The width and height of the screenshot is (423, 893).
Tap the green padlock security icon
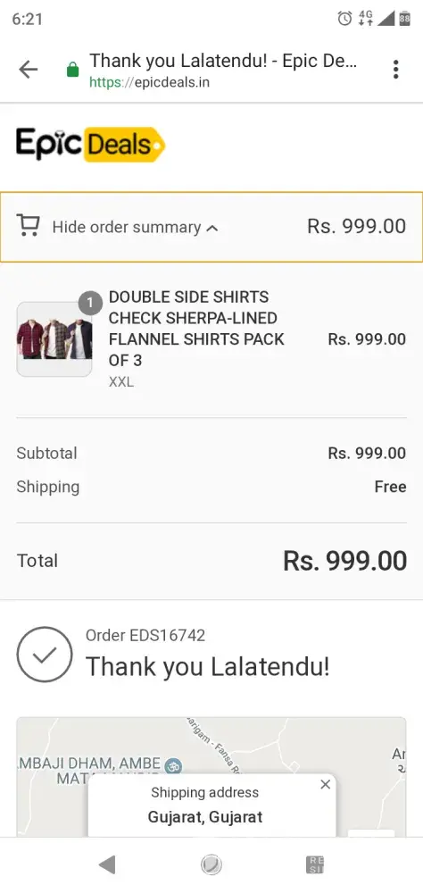[73, 70]
